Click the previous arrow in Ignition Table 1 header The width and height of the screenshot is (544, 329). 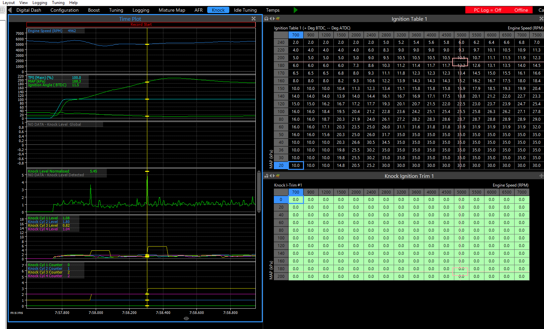point(270,19)
